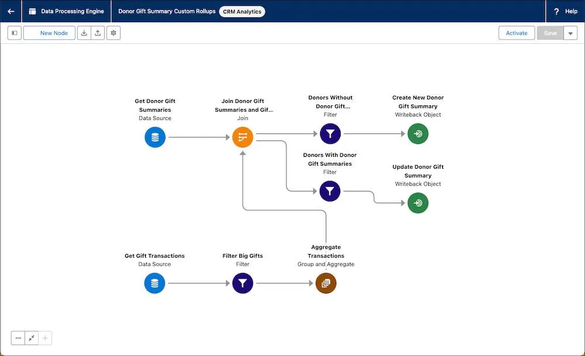Click the Get Donor Gift Summaries label
This screenshot has height=356, width=585.
pos(155,105)
